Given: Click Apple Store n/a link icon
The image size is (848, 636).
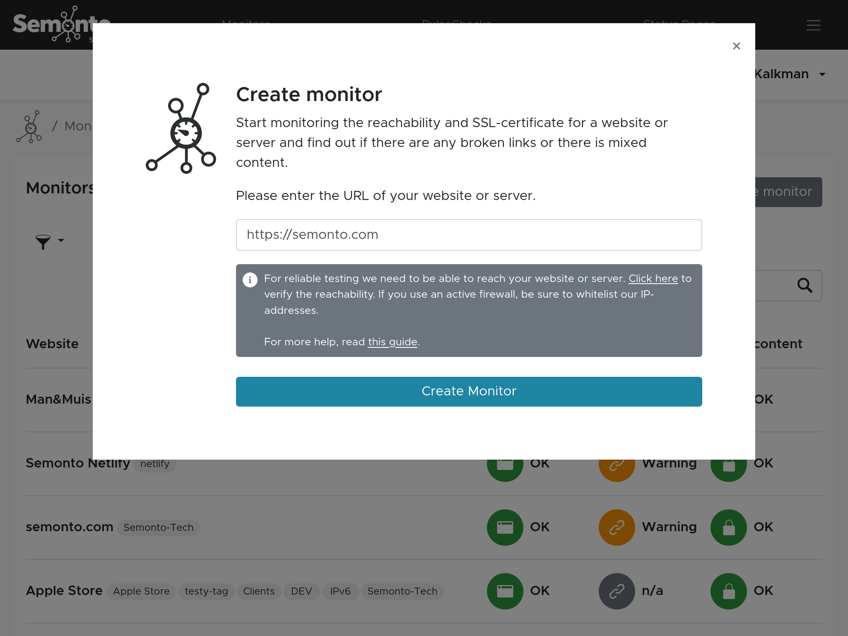Looking at the screenshot, I should [617, 591].
